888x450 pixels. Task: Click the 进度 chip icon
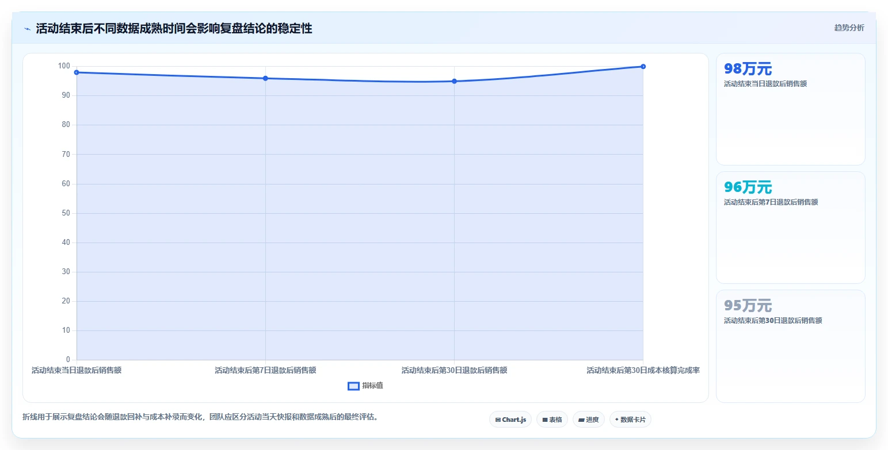(581, 420)
